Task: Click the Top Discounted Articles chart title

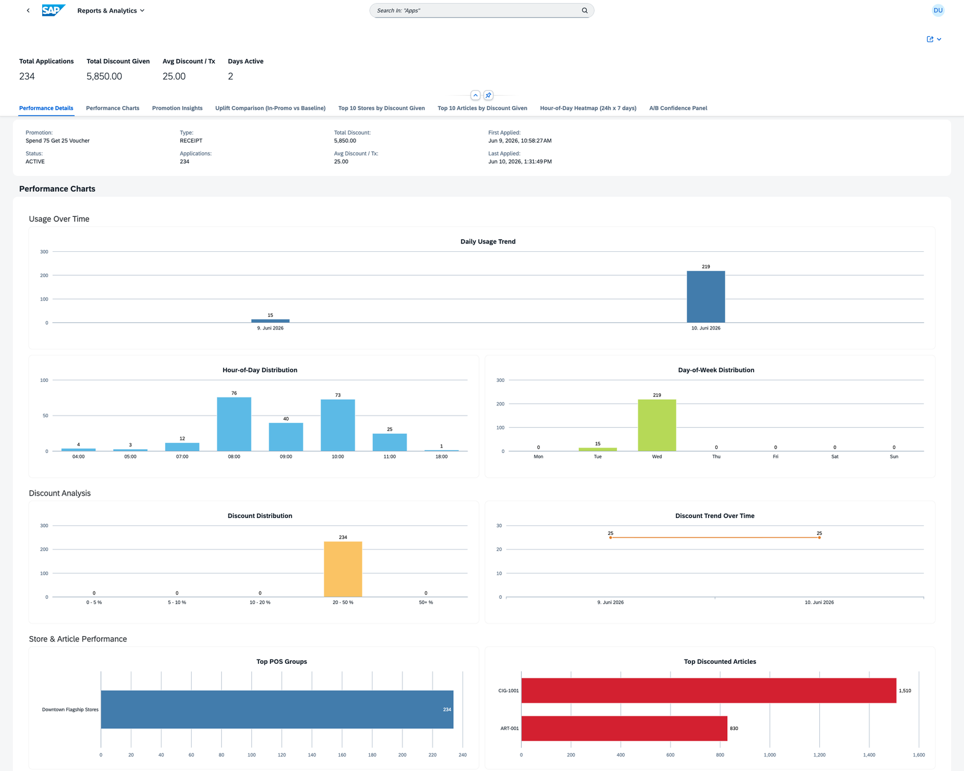Action: tap(720, 662)
